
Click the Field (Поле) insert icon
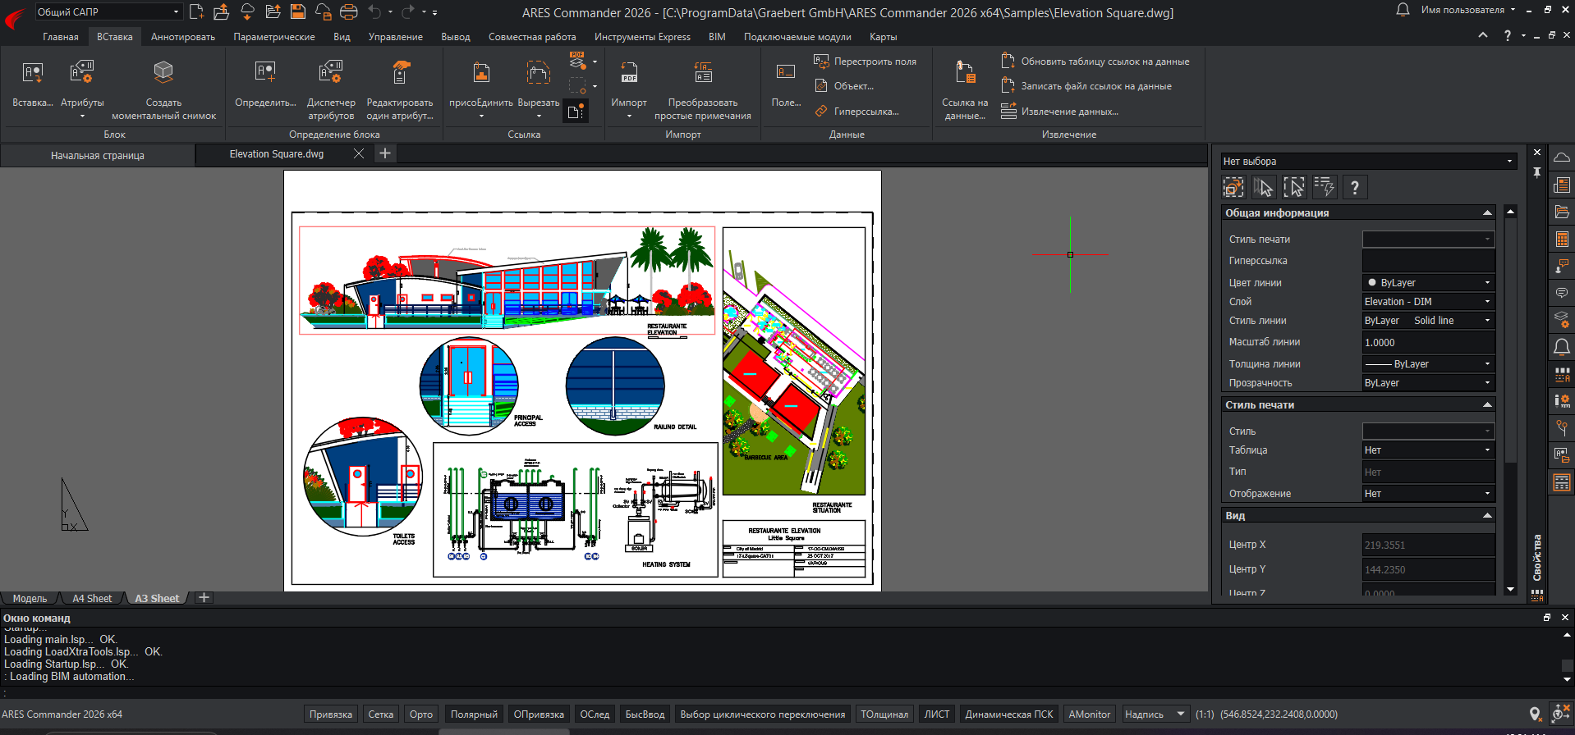click(x=786, y=74)
